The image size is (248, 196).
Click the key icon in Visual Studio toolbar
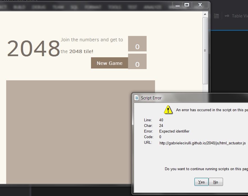(227, 16)
